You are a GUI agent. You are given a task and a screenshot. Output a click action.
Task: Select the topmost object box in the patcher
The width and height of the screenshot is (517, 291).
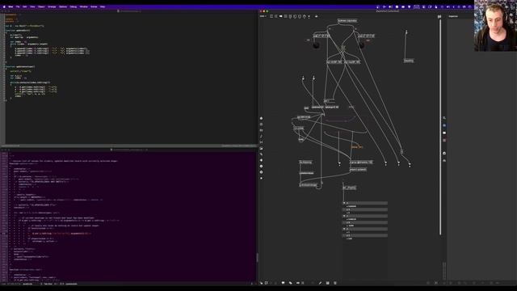coord(347,21)
